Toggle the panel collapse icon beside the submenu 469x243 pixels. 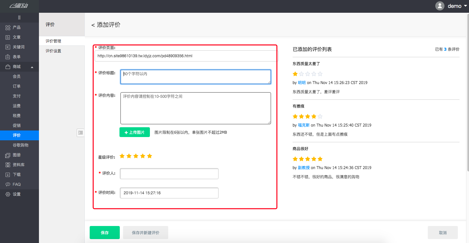coord(81,132)
